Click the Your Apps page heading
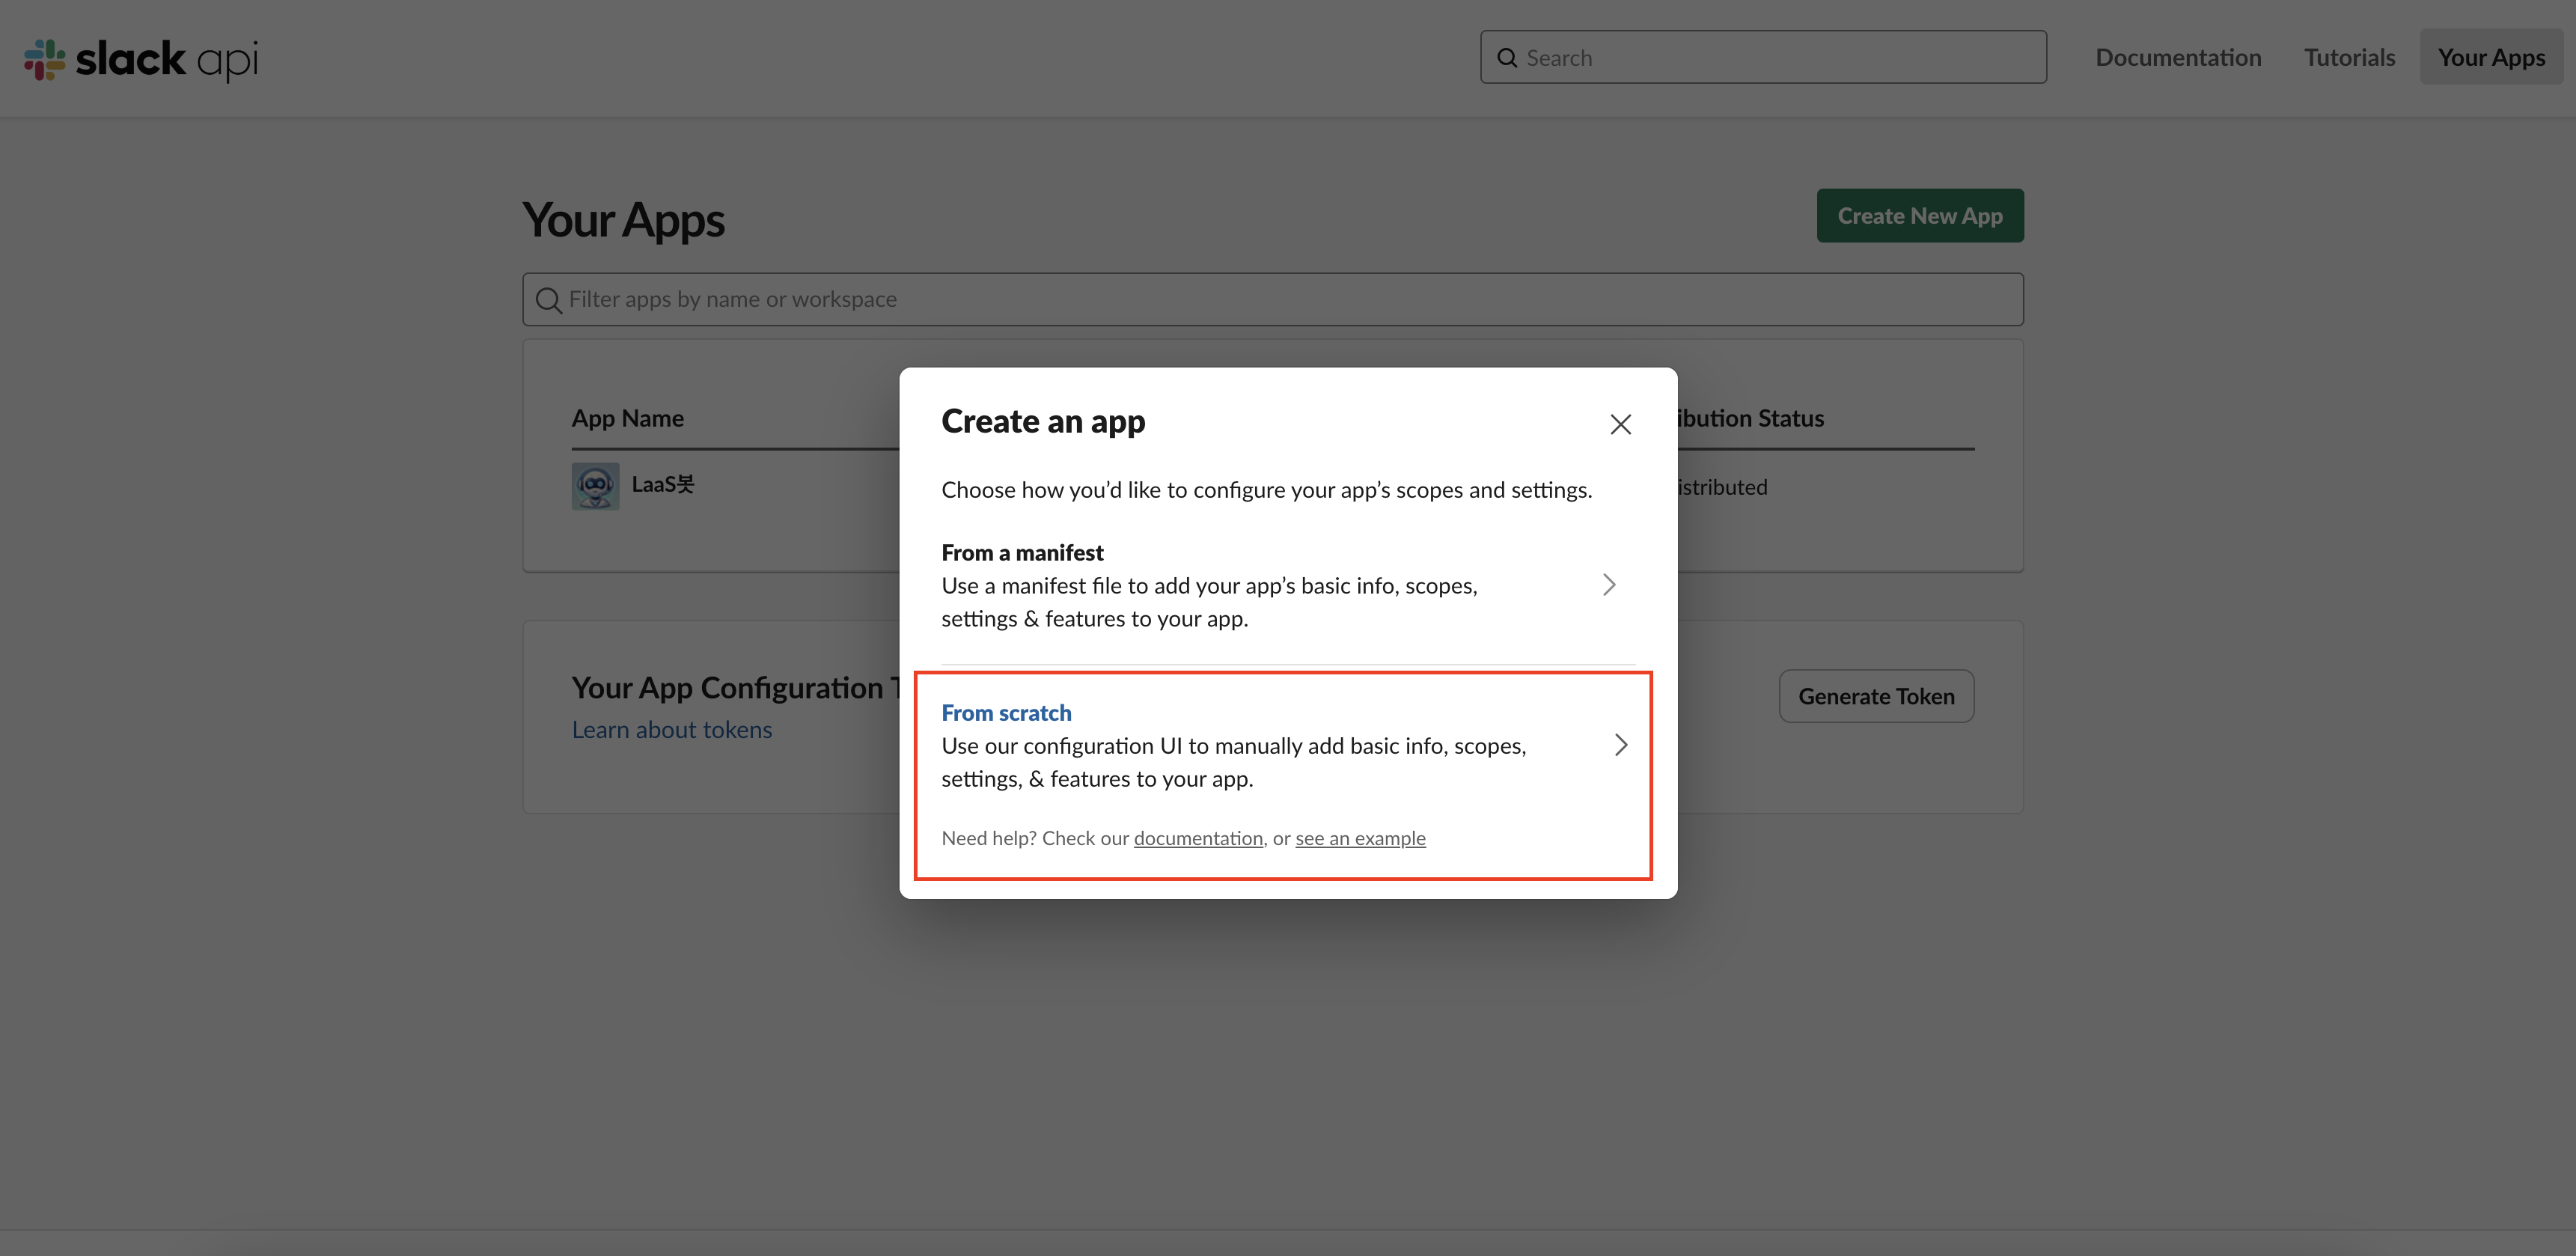Viewport: 2576px width, 1256px height. [x=623, y=220]
